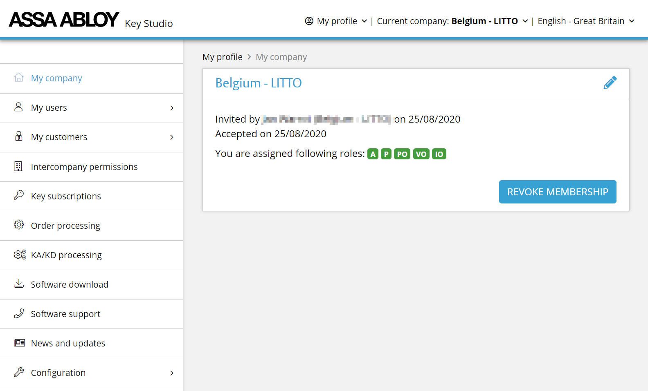Open Intercompany permissions menu item
The height and width of the screenshot is (391, 648).
point(84,167)
